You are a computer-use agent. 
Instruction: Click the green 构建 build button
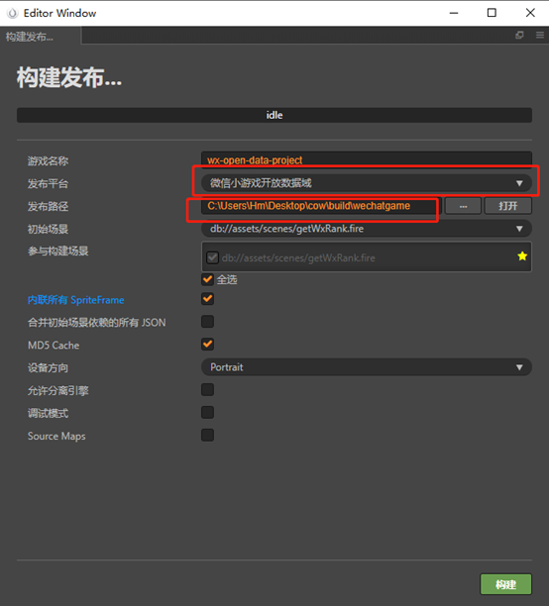(x=506, y=584)
